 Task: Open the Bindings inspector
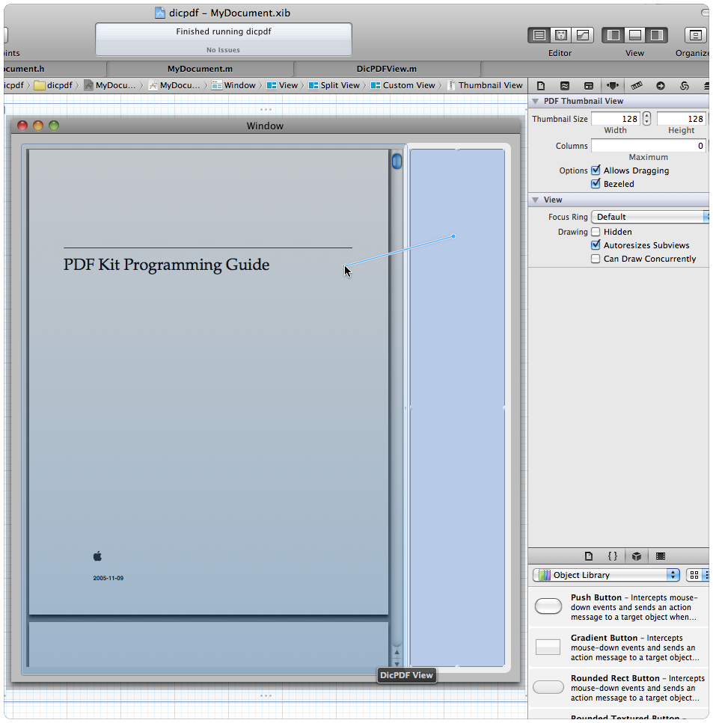[x=685, y=85]
